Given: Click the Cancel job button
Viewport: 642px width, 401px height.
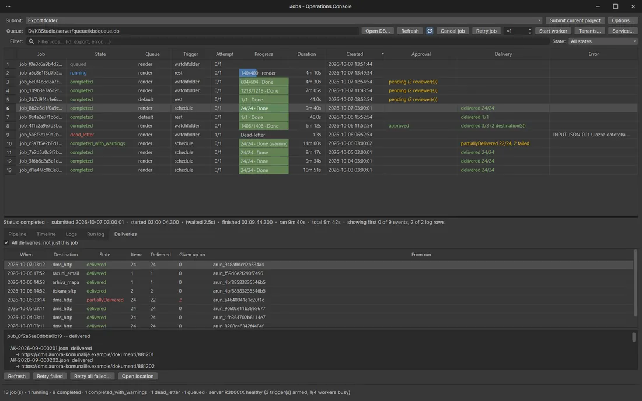Looking at the screenshot, I should [452, 31].
